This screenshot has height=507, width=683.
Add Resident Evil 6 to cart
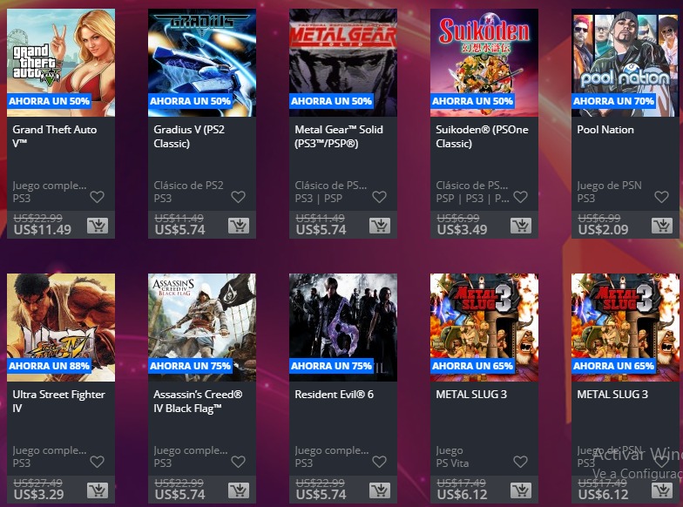pos(380,490)
